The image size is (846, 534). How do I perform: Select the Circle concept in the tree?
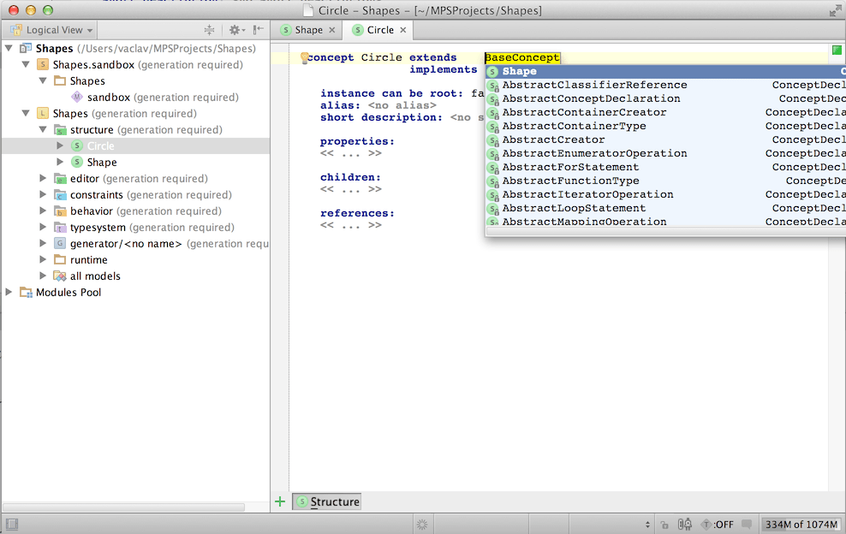100,145
